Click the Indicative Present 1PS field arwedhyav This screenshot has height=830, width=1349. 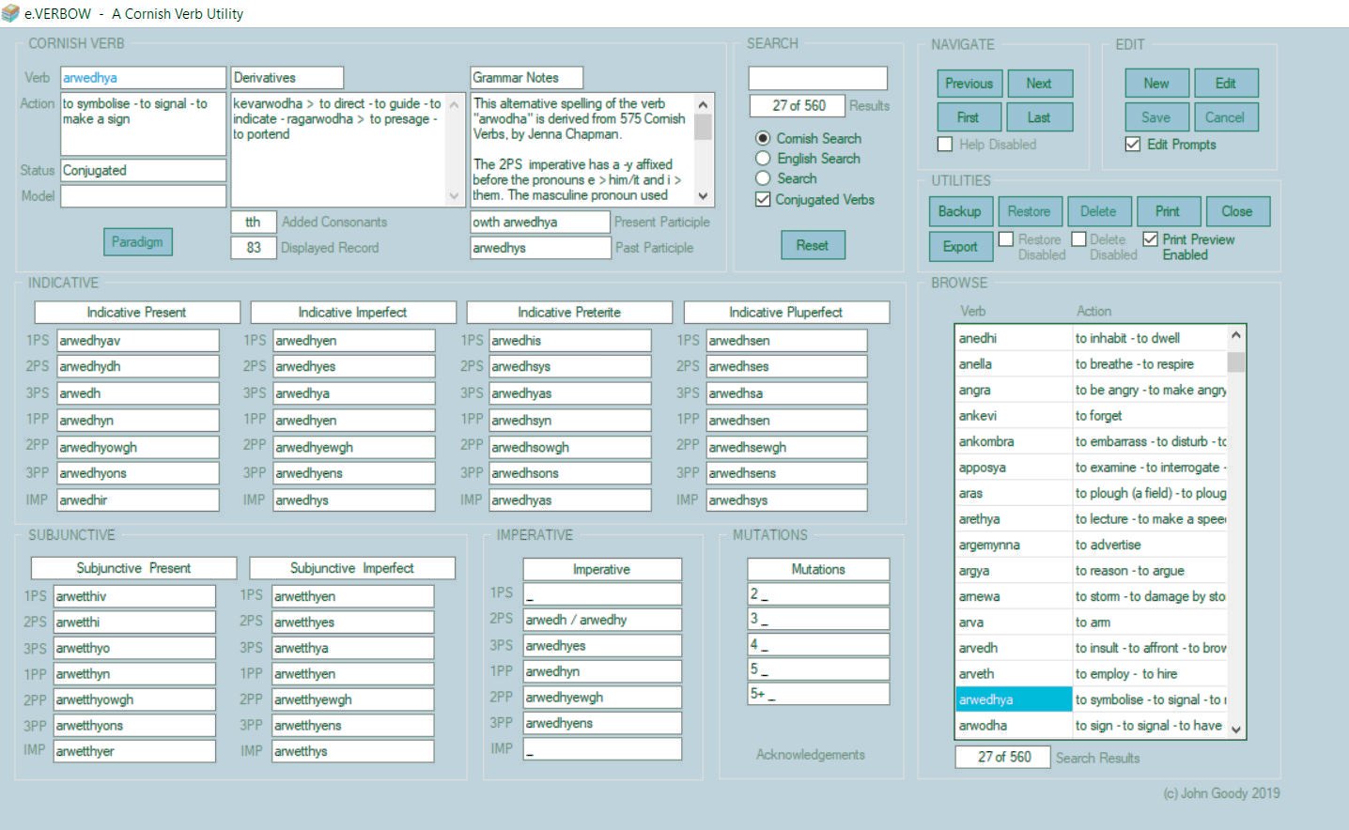[138, 341]
